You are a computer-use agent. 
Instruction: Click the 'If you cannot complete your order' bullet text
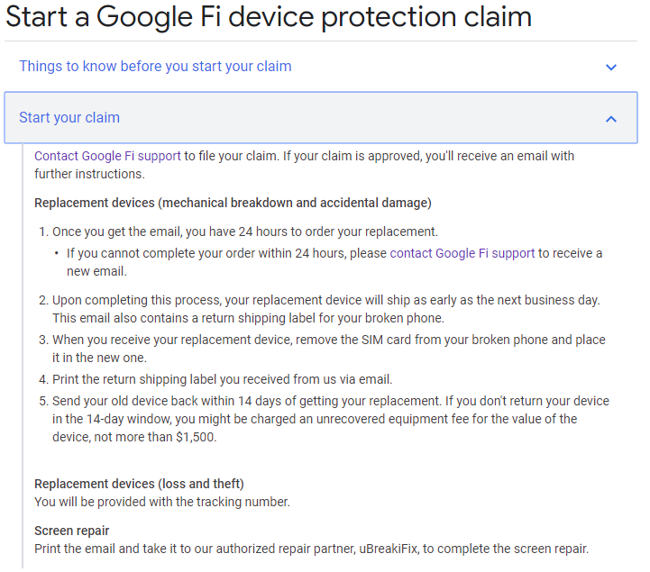[225, 253]
